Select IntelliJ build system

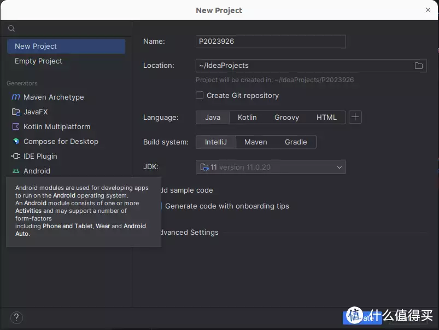[x=216, y=142]
